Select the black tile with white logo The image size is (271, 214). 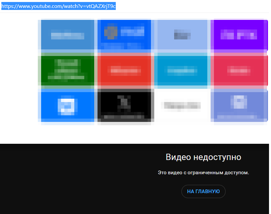[124, 106]
